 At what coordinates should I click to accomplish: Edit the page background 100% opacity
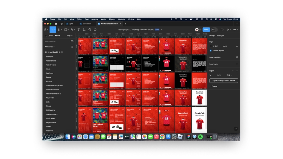pos(225,46)
